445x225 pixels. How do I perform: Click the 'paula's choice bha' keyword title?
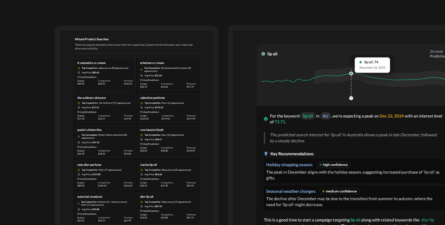pyautogui.click(x=89, y=130)
